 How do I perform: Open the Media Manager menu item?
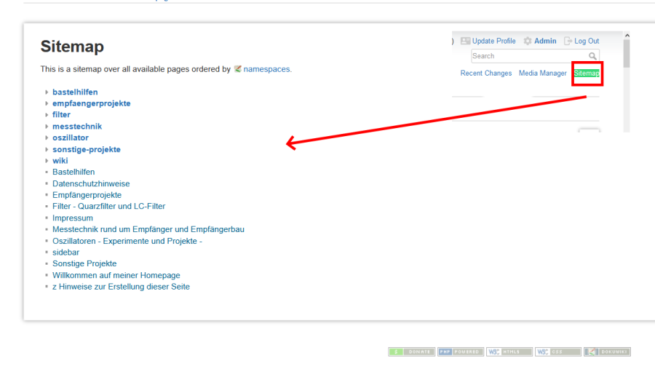pos(542,73)
